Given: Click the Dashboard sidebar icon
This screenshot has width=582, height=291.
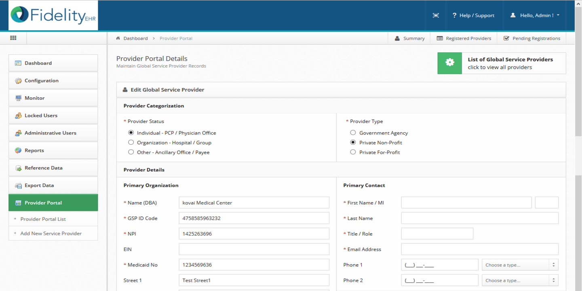Looking at the screenshot, I should (x=18, y=63).
